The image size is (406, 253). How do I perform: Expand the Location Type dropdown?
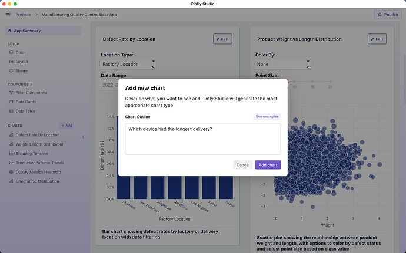pos(153,61)
